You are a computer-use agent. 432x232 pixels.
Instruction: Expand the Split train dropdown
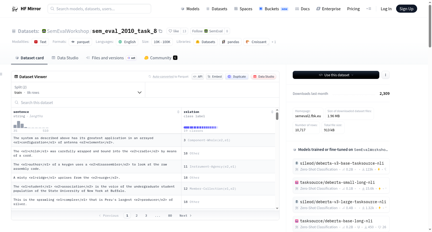78,90
